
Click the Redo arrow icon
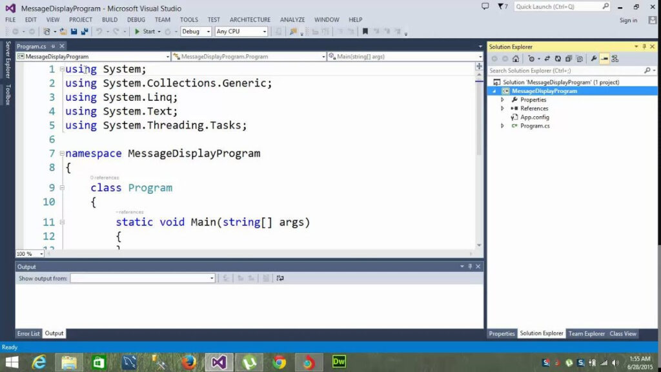(x=116, y=32)
